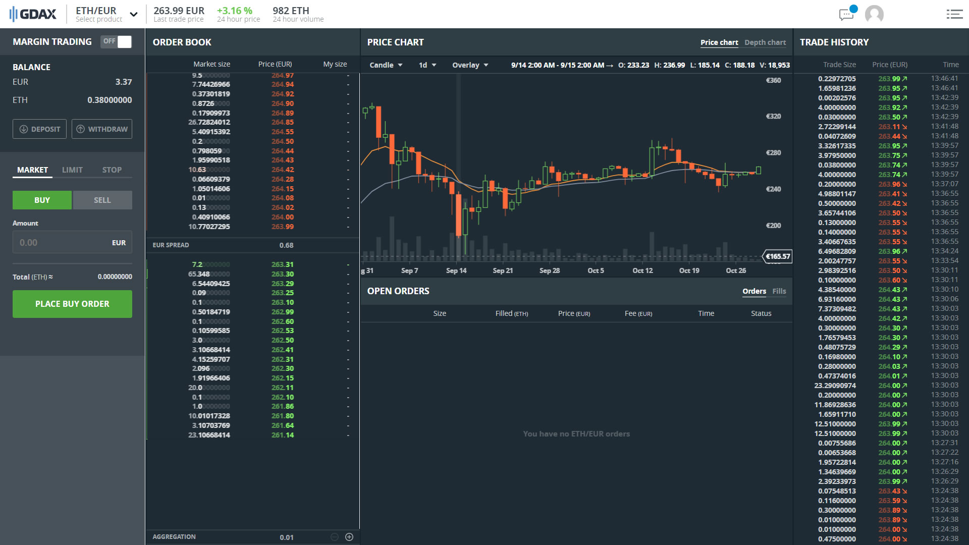Select the 1d timeframe dropdown
The image size is (969, 545).
click(425, 65)
